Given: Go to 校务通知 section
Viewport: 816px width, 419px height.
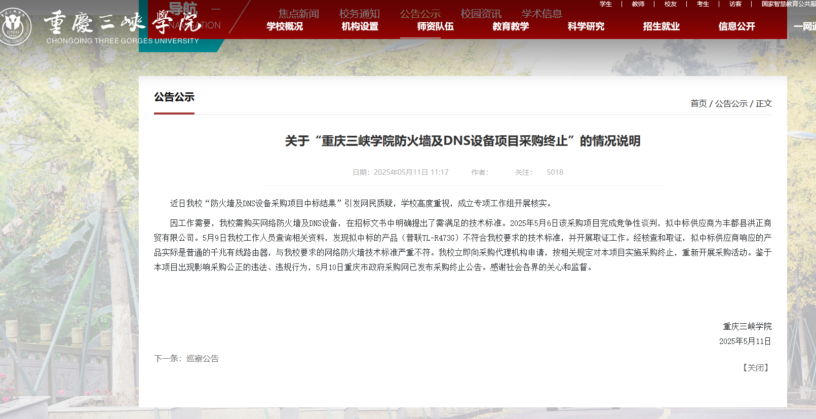Looking at the screenshot, I should [x=360, y=14].
